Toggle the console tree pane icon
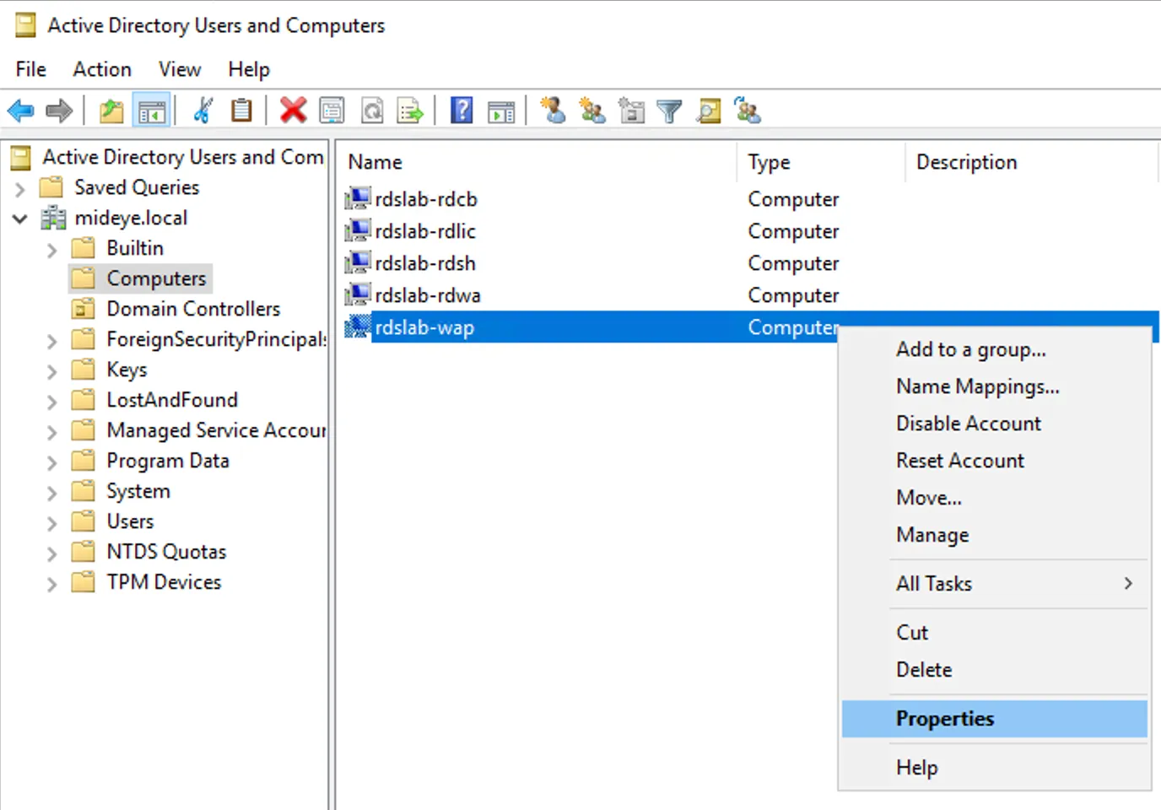This screenshot has height=810, width=1161. tap(152, 110)
